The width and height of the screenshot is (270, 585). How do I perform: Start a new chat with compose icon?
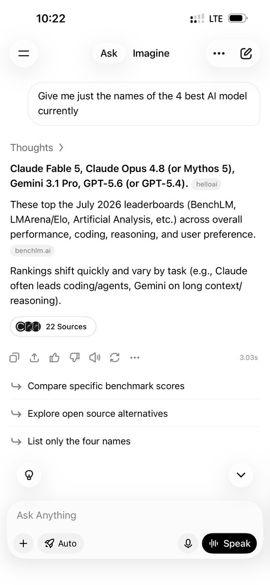246,54
